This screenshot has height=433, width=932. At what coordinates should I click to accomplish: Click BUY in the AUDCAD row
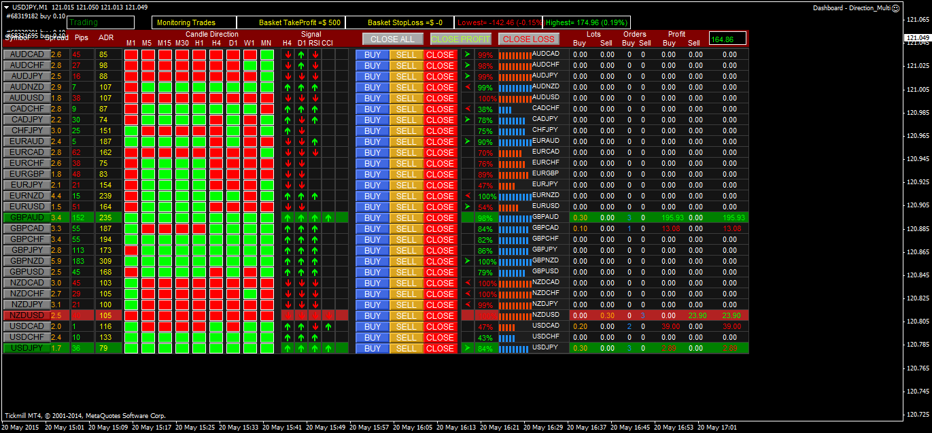tap(373, 55)
